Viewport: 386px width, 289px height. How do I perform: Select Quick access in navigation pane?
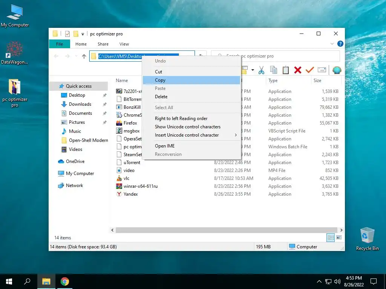(78, 86)
